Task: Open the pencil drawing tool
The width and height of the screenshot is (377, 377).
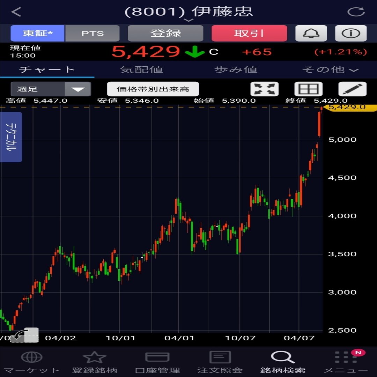Action: [x=353, y=89]
